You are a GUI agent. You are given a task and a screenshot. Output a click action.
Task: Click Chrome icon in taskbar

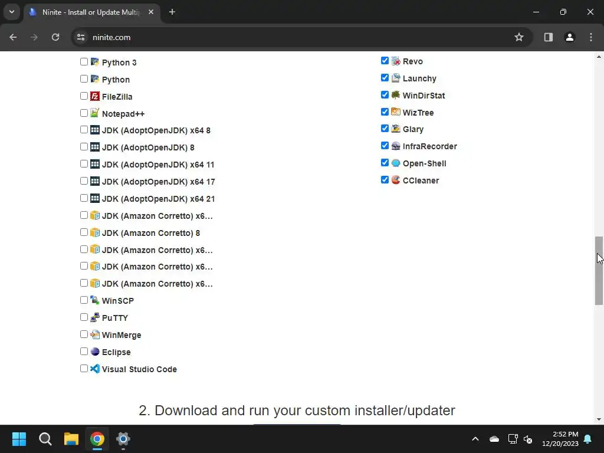pos(97,439)
